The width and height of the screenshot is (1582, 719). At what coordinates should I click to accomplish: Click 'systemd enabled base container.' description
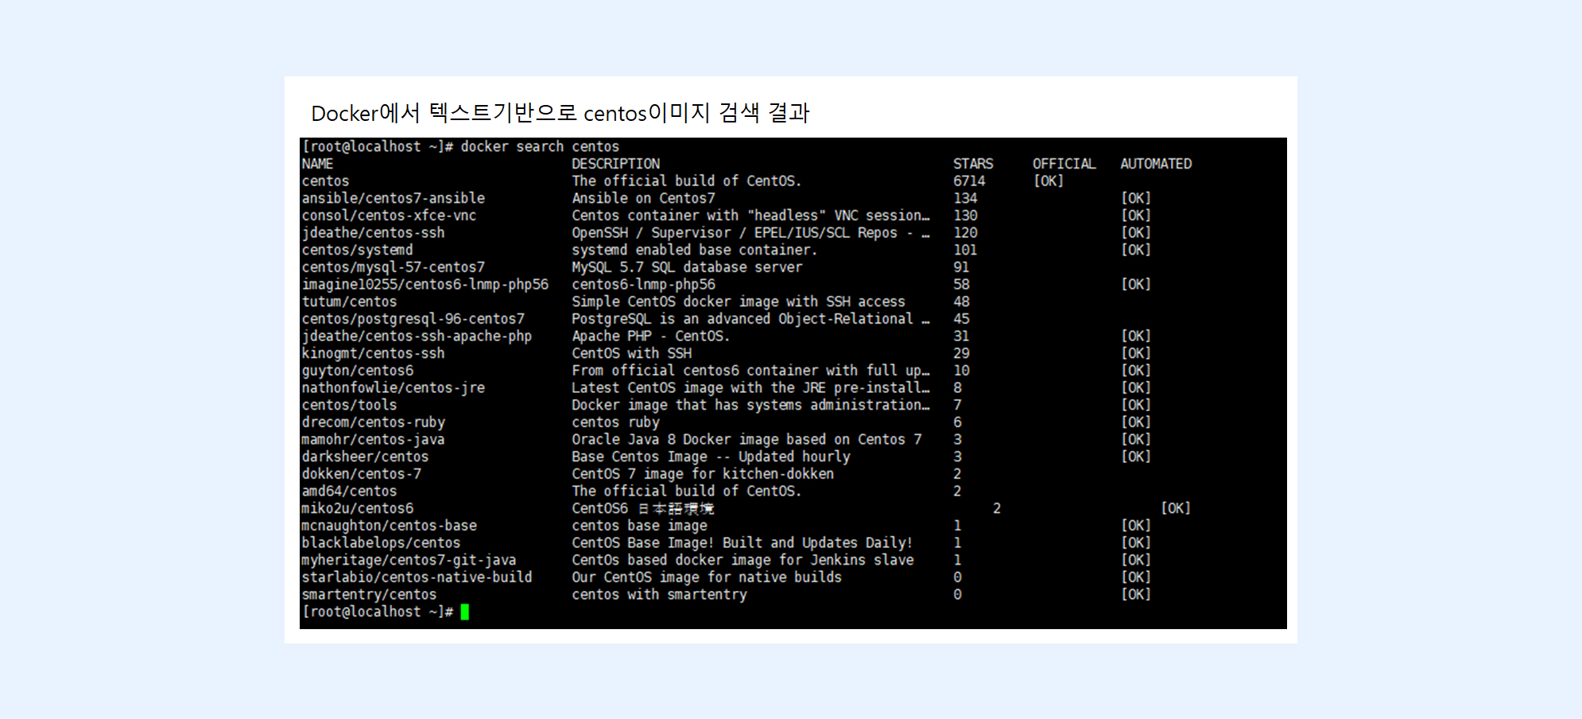tap(695, 250)
